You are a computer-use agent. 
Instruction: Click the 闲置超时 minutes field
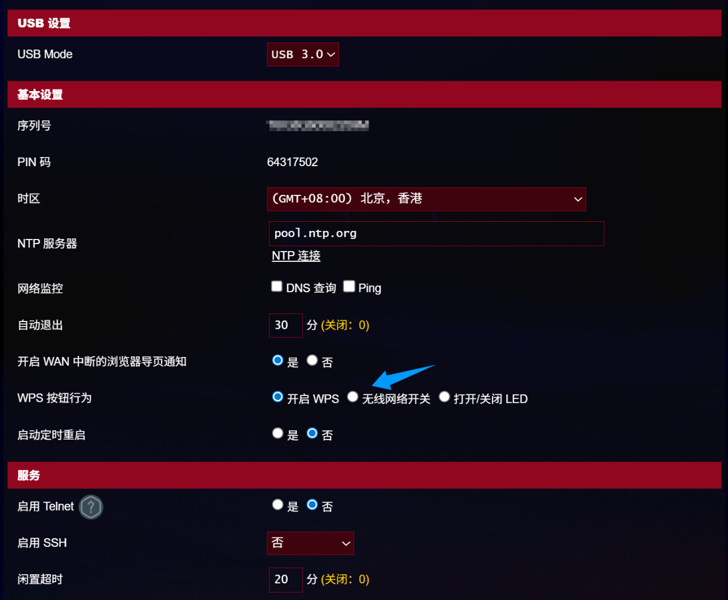tap(285, 579)
